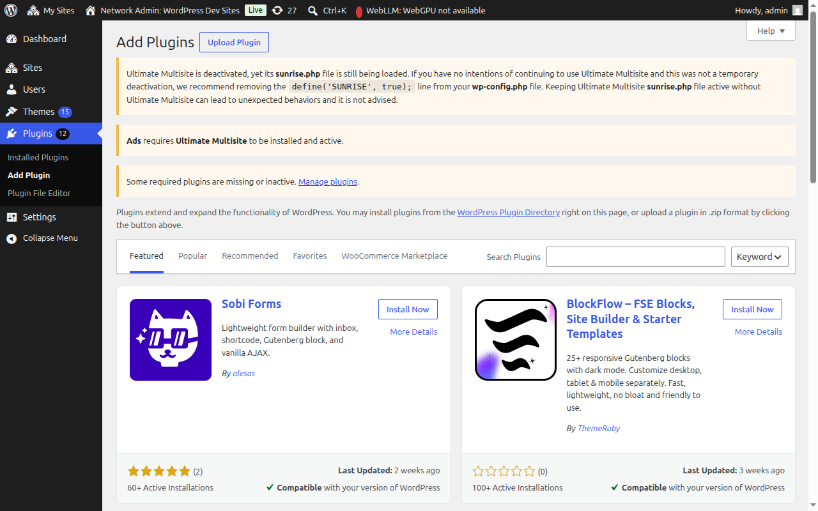The image size is (818, 511).
Task: Open the WordPress logo menu
Action: (11, 10)
